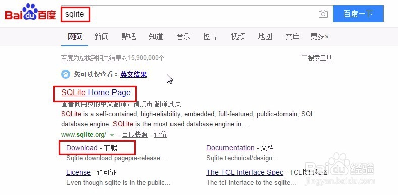Screen dimensions: 398x195
Task: Click the 英文结果 link
Action: tap(134, 74)
